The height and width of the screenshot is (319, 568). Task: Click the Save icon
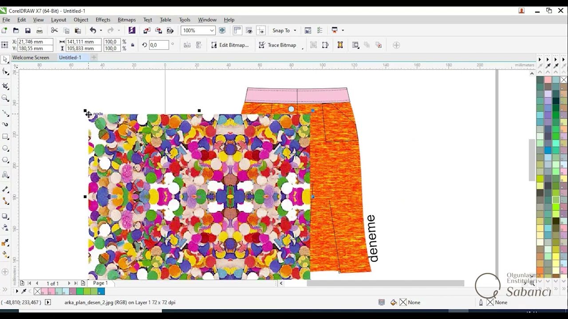[x=28, y=31]
